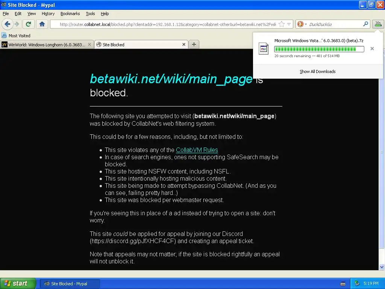Click the betawiki.net/wiki/main_page heading
This screenshot has height=289, width=385.
(171, 79)
